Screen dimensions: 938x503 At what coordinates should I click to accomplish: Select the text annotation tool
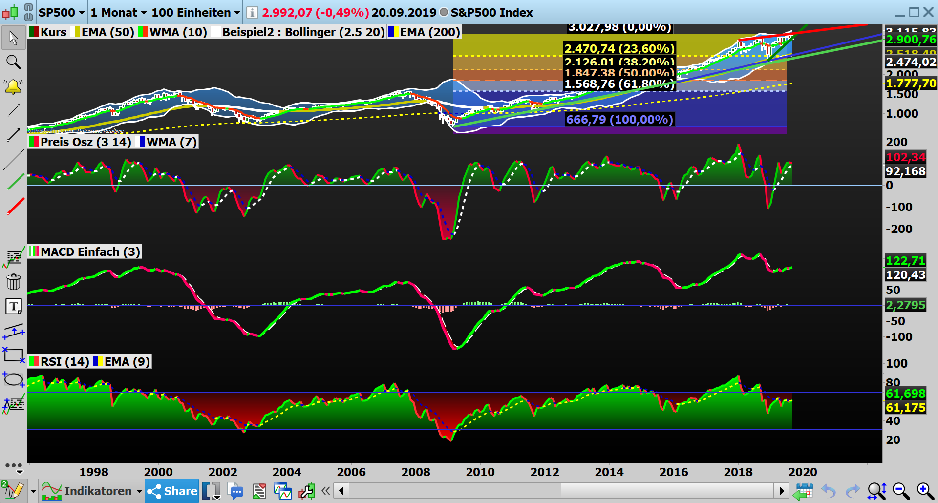tap(14, 307)
